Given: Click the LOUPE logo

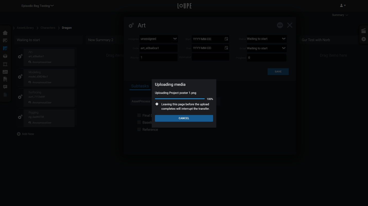Looking at the screenshot, I should (185, 6).
